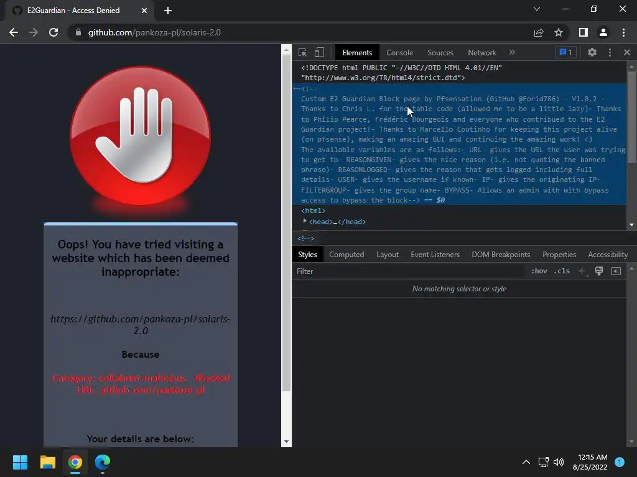This screenshot has height=477, width=637.
Task: Share this page icon
Action: [539, 32]
